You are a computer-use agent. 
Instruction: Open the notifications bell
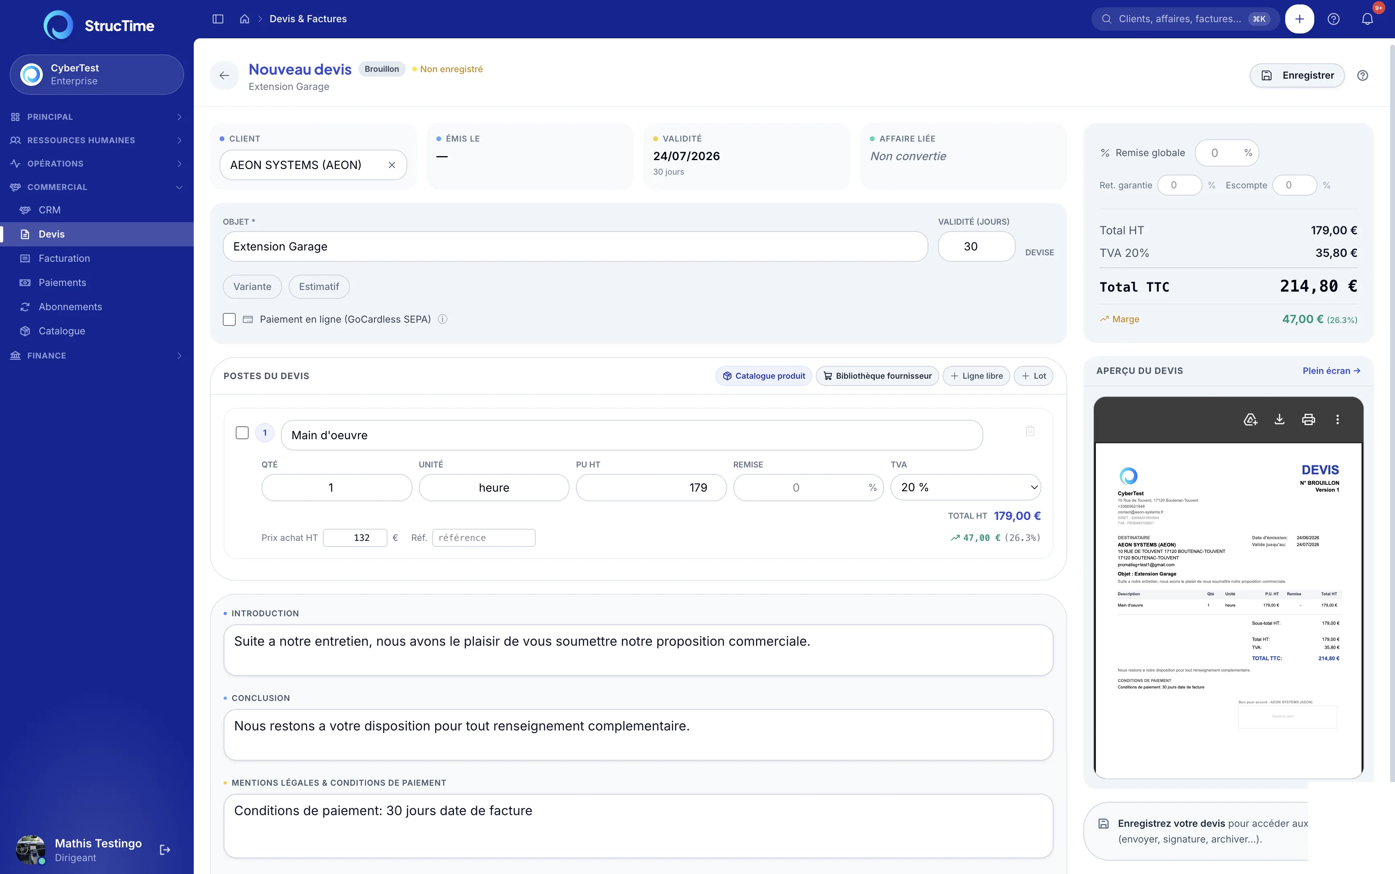click(x=1367, y=19)
